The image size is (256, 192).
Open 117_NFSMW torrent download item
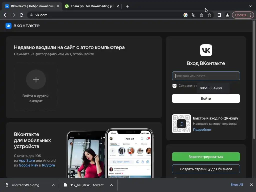point(87,185)
